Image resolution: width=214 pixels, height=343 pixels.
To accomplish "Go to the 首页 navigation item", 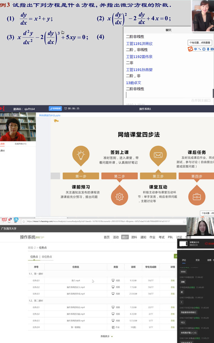I will pos(107,237).
